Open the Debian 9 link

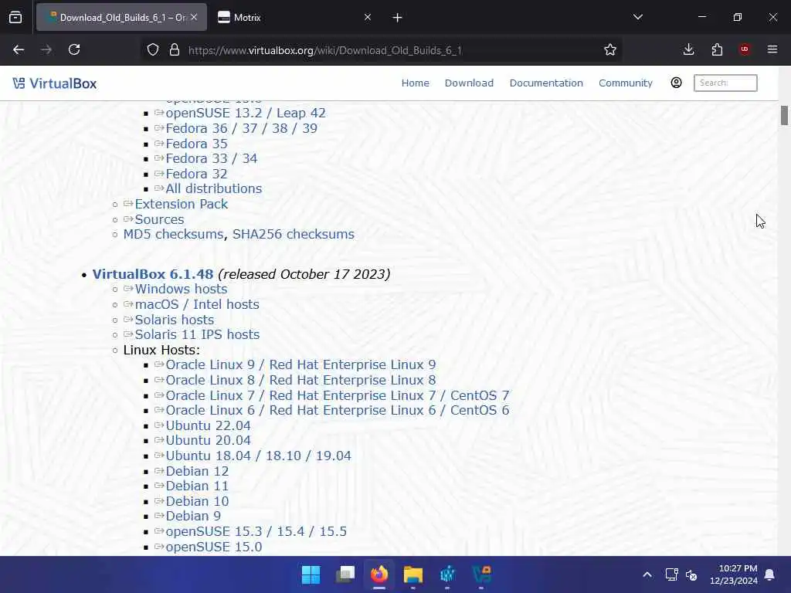(193, 516)
